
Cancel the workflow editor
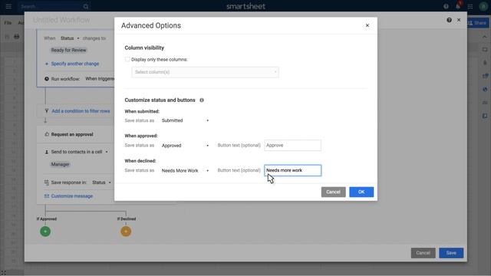[x=423, y=253]
